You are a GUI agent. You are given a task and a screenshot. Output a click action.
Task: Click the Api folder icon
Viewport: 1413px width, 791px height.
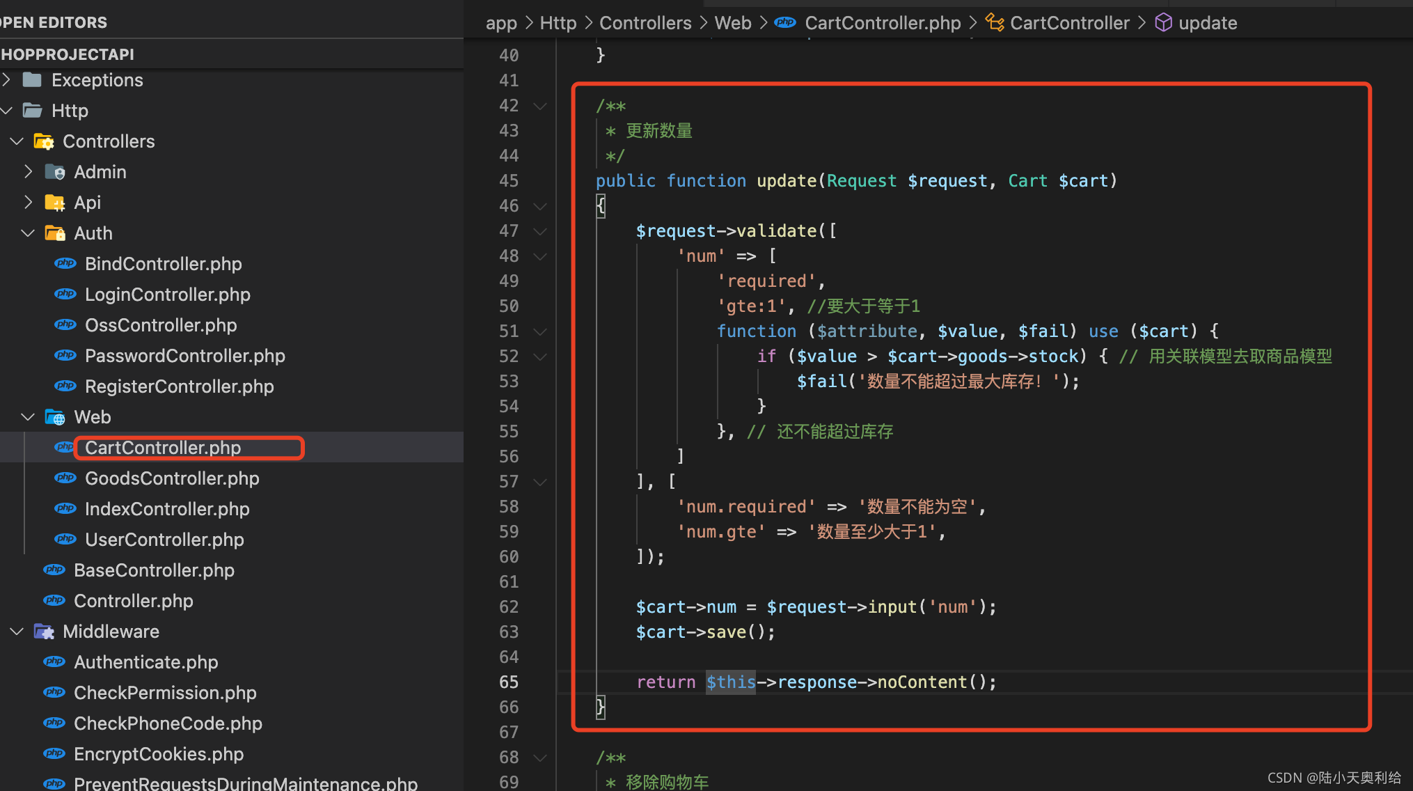tap(55, 203)
